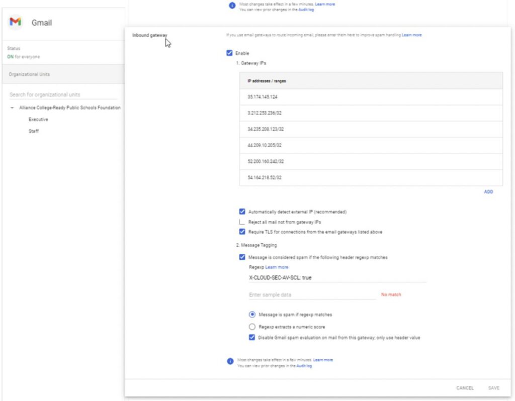Select the Staff organizational unit

[x=34, y=131]
